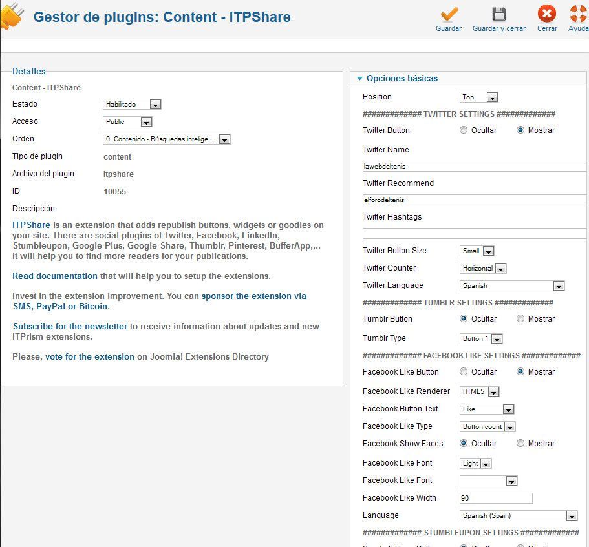Open the Facebook Like Type dropdown
The image size is (589, 547).
[487, 427]
